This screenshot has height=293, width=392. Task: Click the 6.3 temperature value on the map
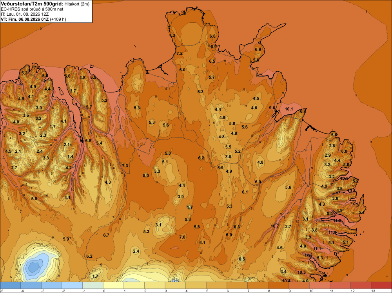click(237, 227)
